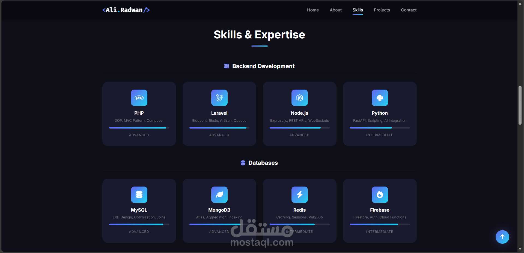Click the ADVANCED label under MySQL
The height and width of the screenshot is (253, 524).
[x=139, y=232]
